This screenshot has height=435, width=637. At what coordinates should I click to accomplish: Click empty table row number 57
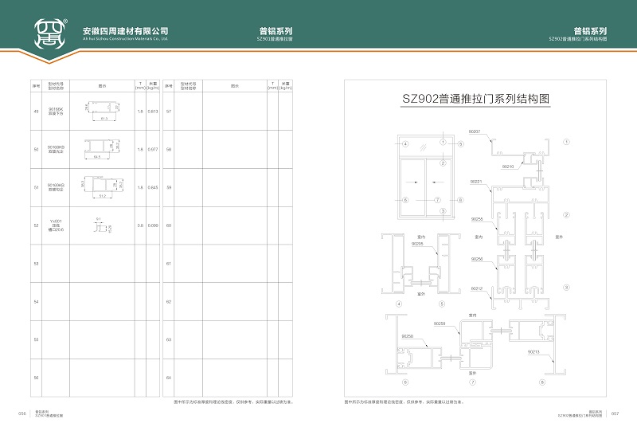pos(169,111)
